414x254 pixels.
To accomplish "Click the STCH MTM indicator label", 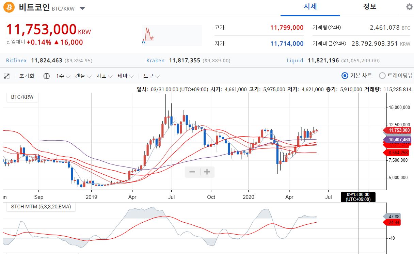I will coord(41,206).
